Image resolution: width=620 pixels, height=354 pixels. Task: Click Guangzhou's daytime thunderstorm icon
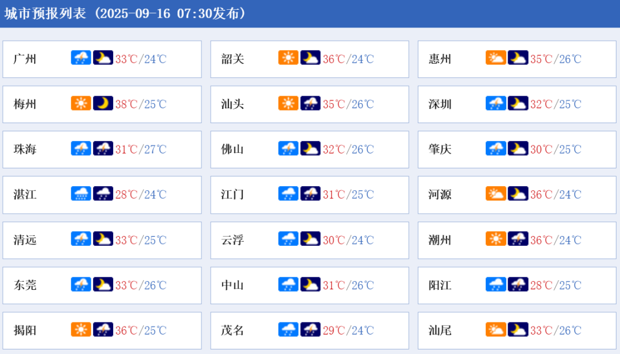click(81, 58)
